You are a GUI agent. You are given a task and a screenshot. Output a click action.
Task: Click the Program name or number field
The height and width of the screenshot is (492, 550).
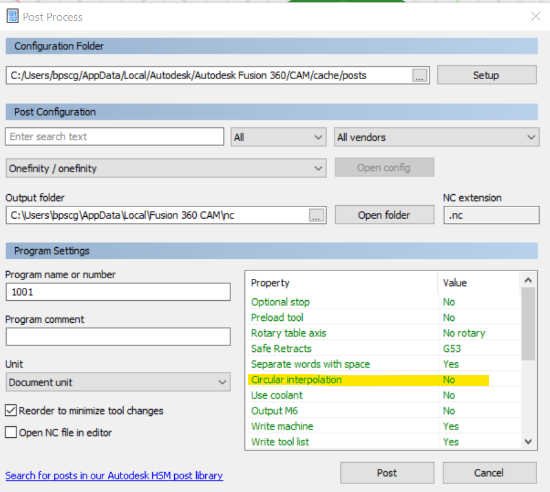pos(118,292)
